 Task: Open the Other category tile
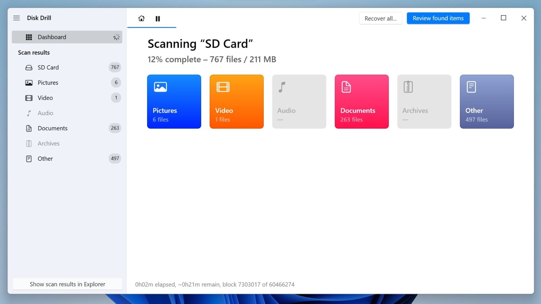click(487, 101)
